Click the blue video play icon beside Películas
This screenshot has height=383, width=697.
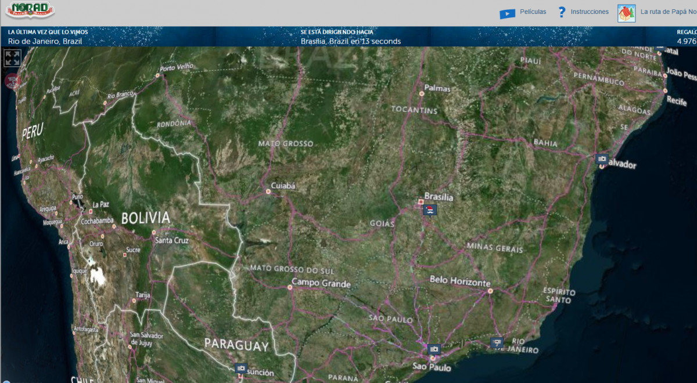click(508, 12)
